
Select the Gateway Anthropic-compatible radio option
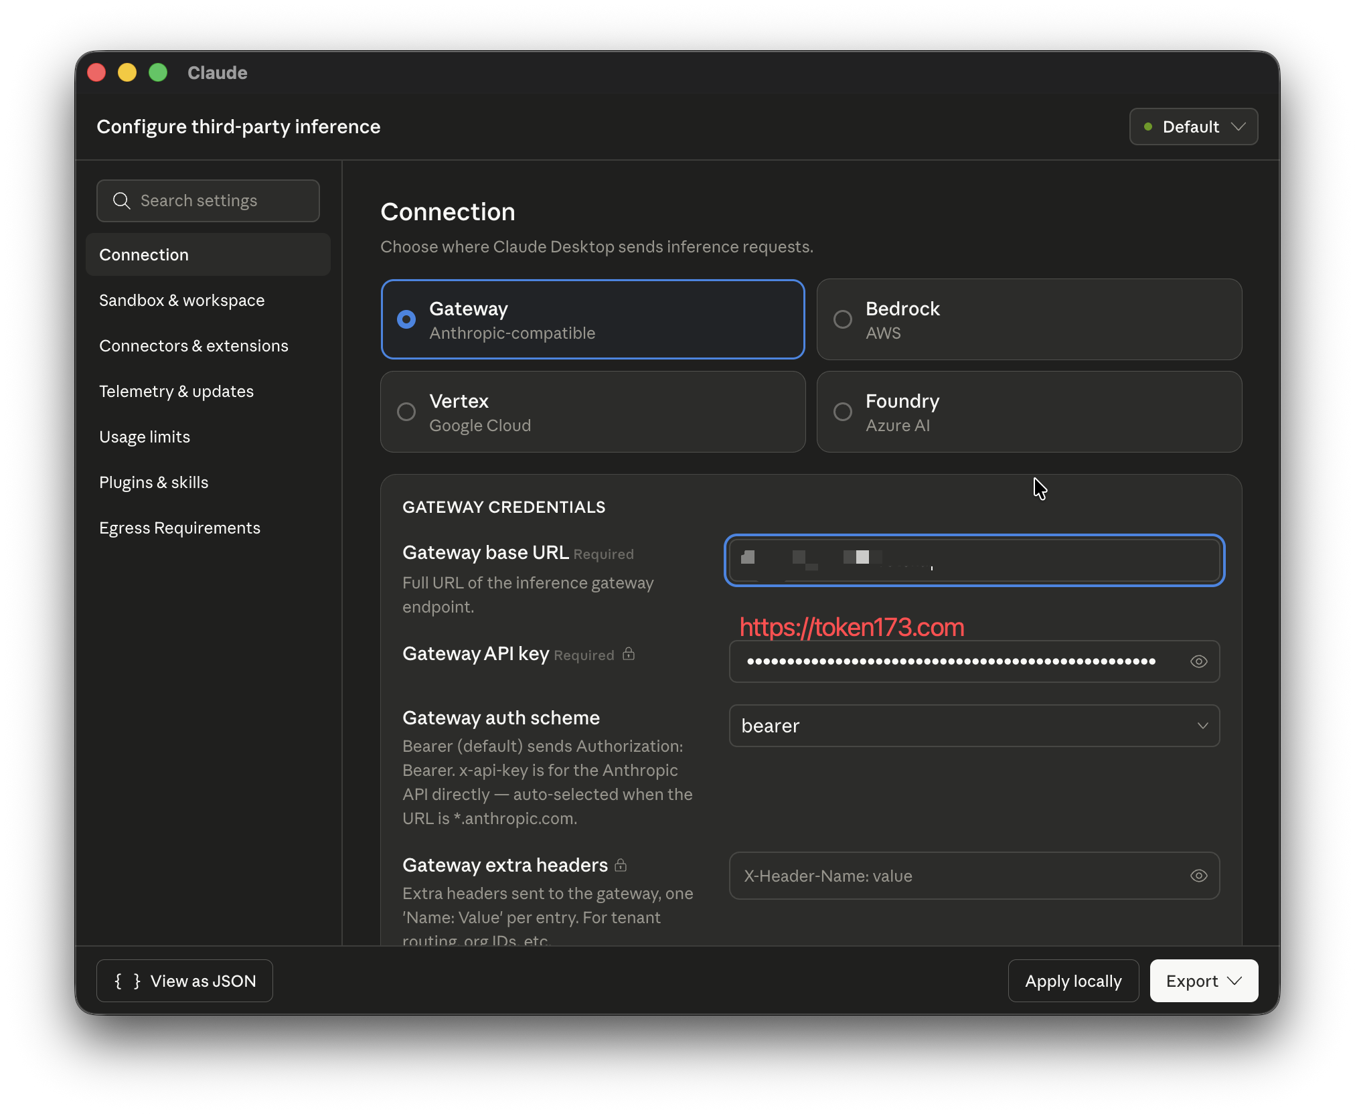[x=592, y=319]
